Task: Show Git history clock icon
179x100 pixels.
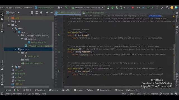Action: tap(157, 7)
